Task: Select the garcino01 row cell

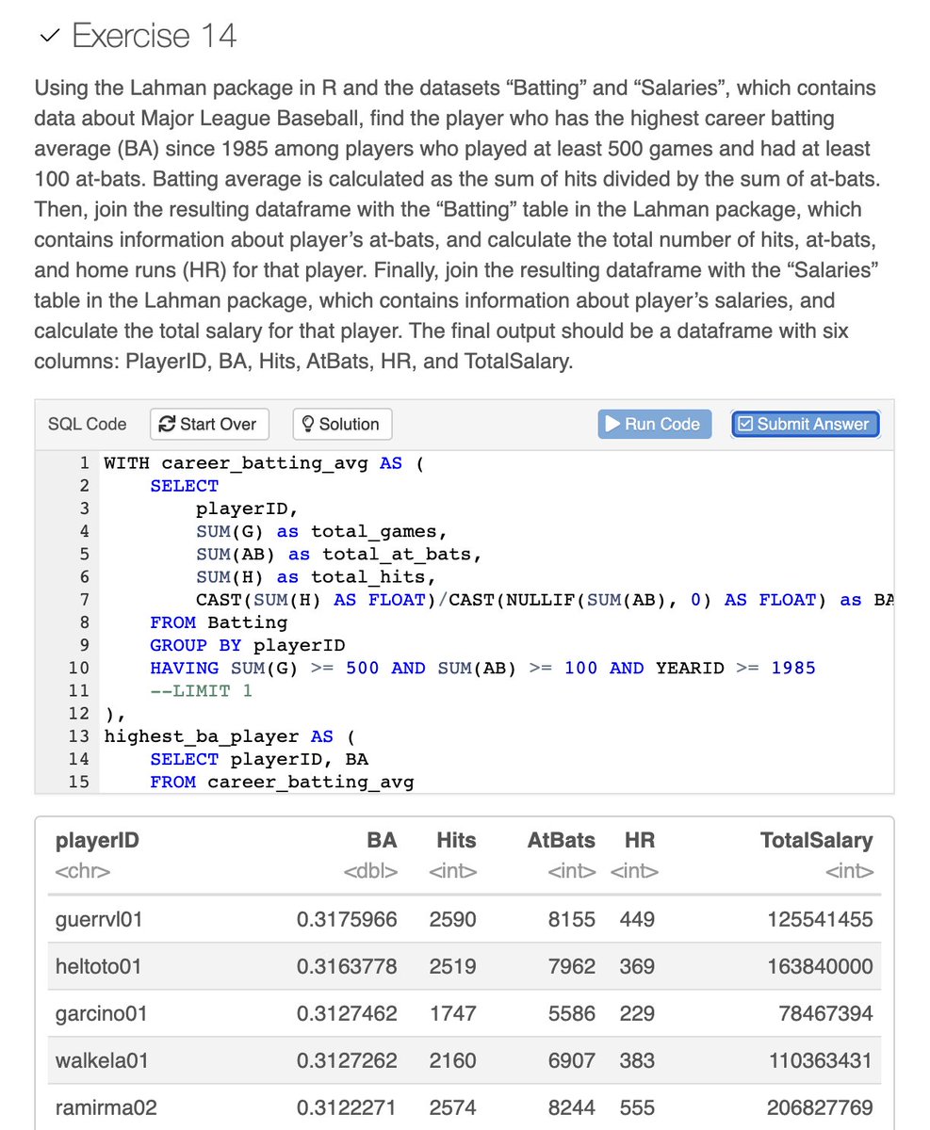Action: click(x=101, y=1014)
